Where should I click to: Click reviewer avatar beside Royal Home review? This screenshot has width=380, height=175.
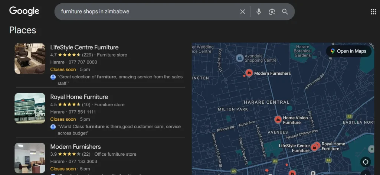pos(53,127)
